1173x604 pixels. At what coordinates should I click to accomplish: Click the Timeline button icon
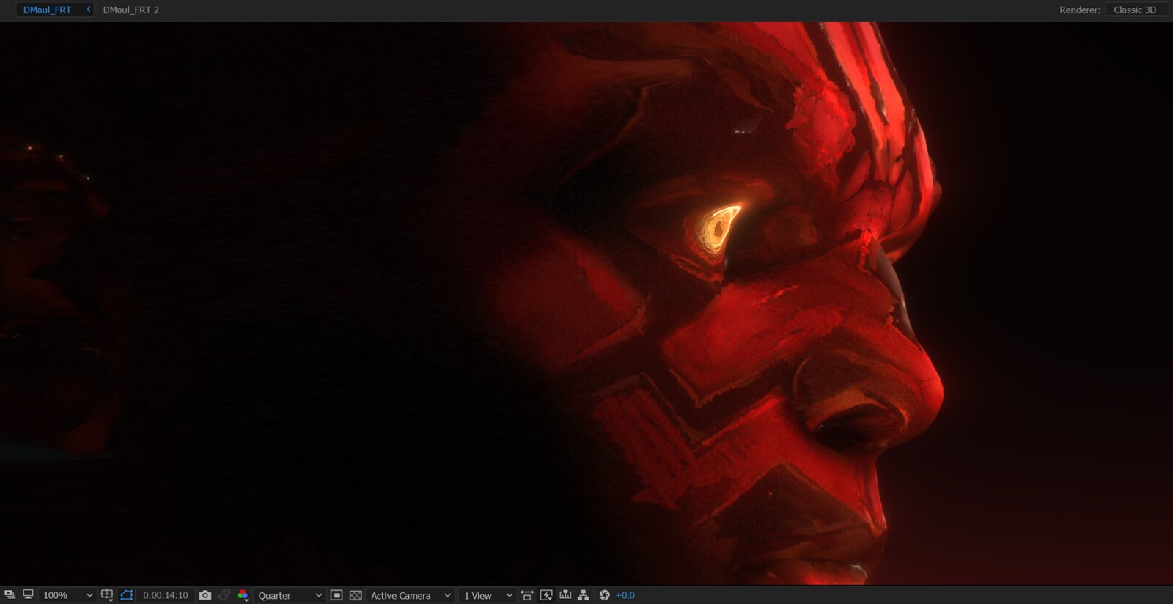pyautogui.click(x=565, y=594)
